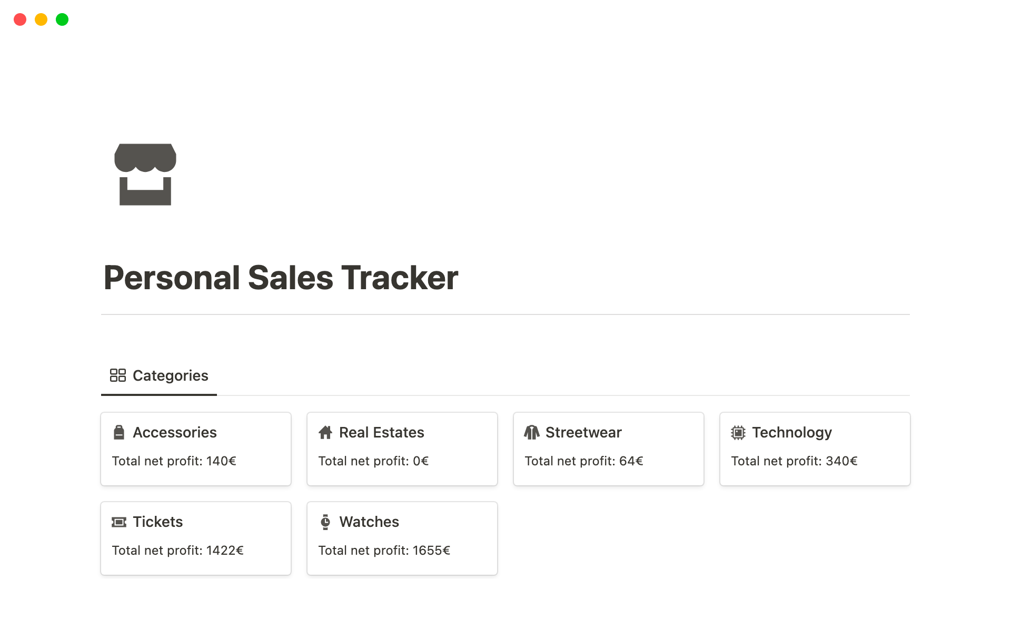Open the Tickets category title
1011x631 pixels.
point(157,522)
